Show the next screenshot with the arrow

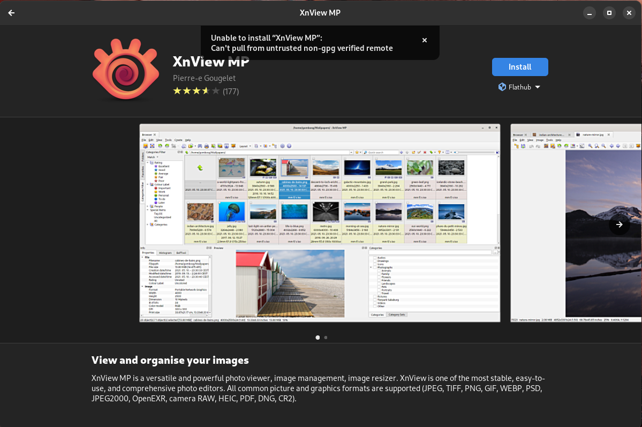click(619, 224)
